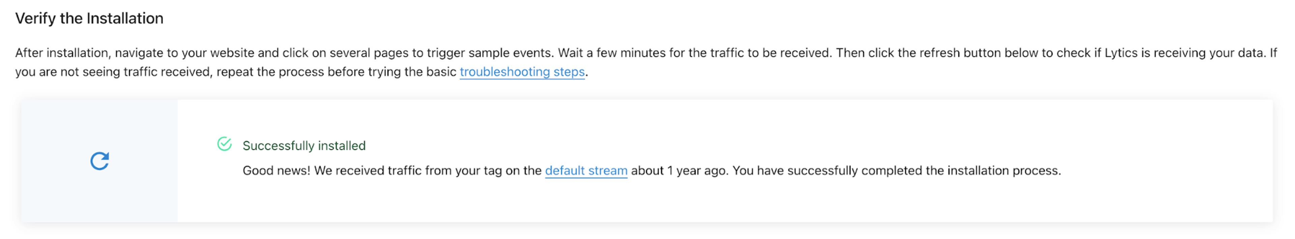The height and width of the screenshot is (239, 1295).
Task: Click the light gray refresh panel background
Action: (99, 161)
